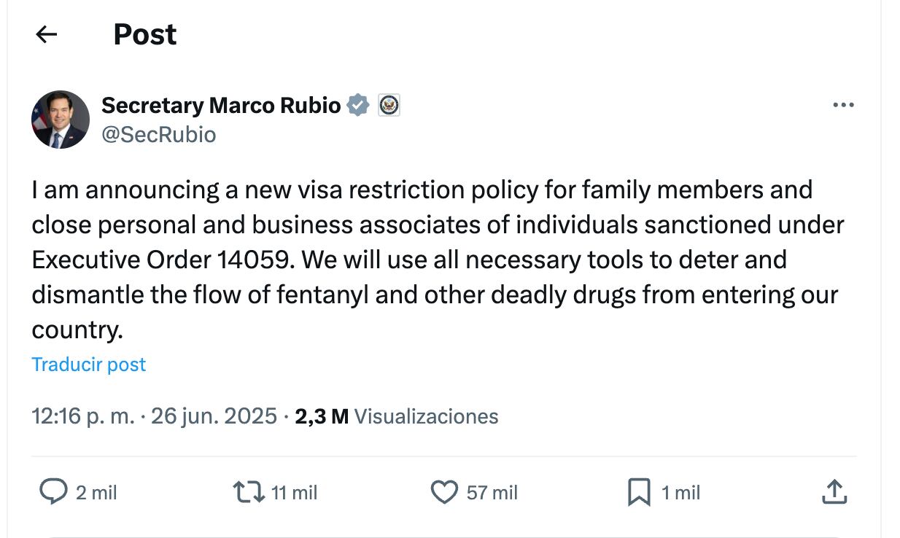Click Secretary Rubio's profile picture thumbnail

click(61, 118)
